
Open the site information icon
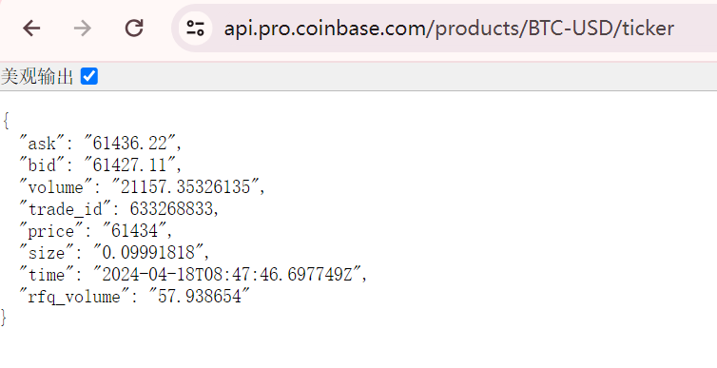[x=195, y=29]
